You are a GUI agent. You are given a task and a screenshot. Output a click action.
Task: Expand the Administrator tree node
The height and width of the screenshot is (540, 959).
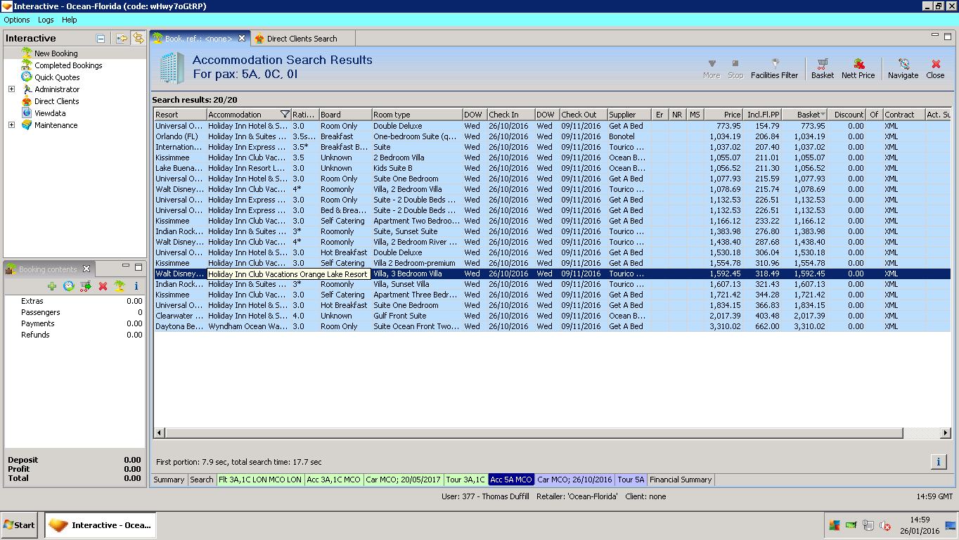(x=11, y=89)
